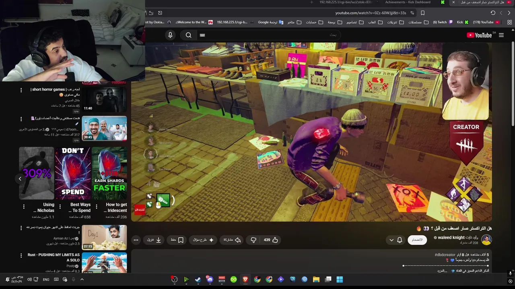Open options menu for the 39:45 hospital video
The image size is (515, 289).
pyautogui.click(x=21, y=119)
